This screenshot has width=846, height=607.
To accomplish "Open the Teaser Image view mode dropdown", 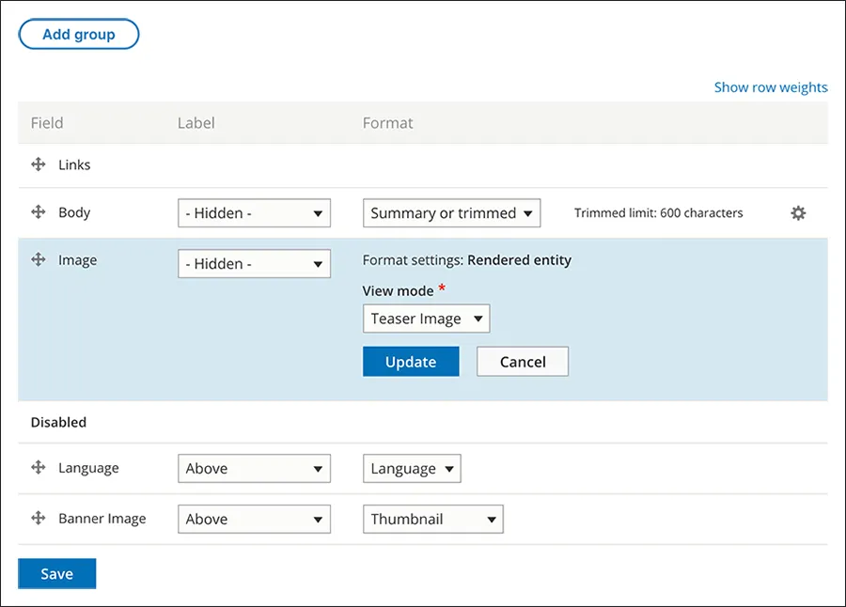I will [426, 319].
